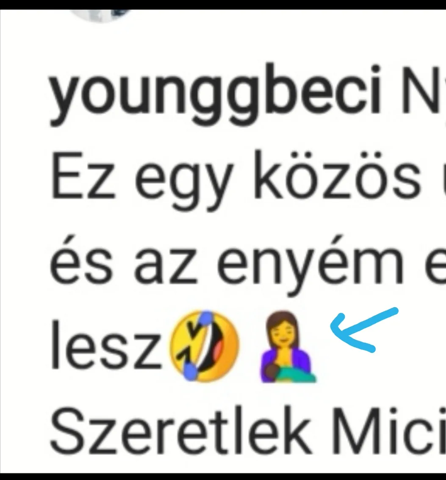Click the rolling-on-floor laughing emoji
Image resolution: width=446 pixels, height=480 pixels.
pyautogui.click(x=204, y=346)
